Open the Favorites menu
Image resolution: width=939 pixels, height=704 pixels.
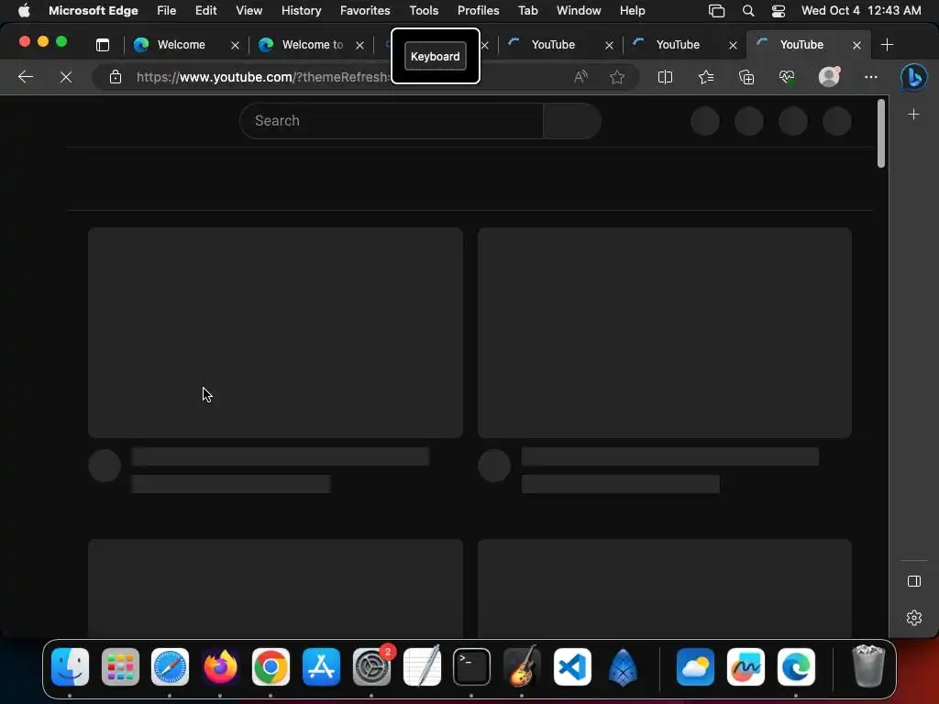tap(365, 10)
